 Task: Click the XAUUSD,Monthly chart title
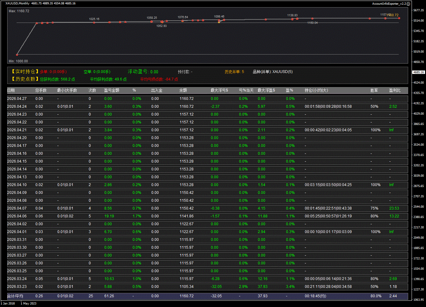pos(18,3)
